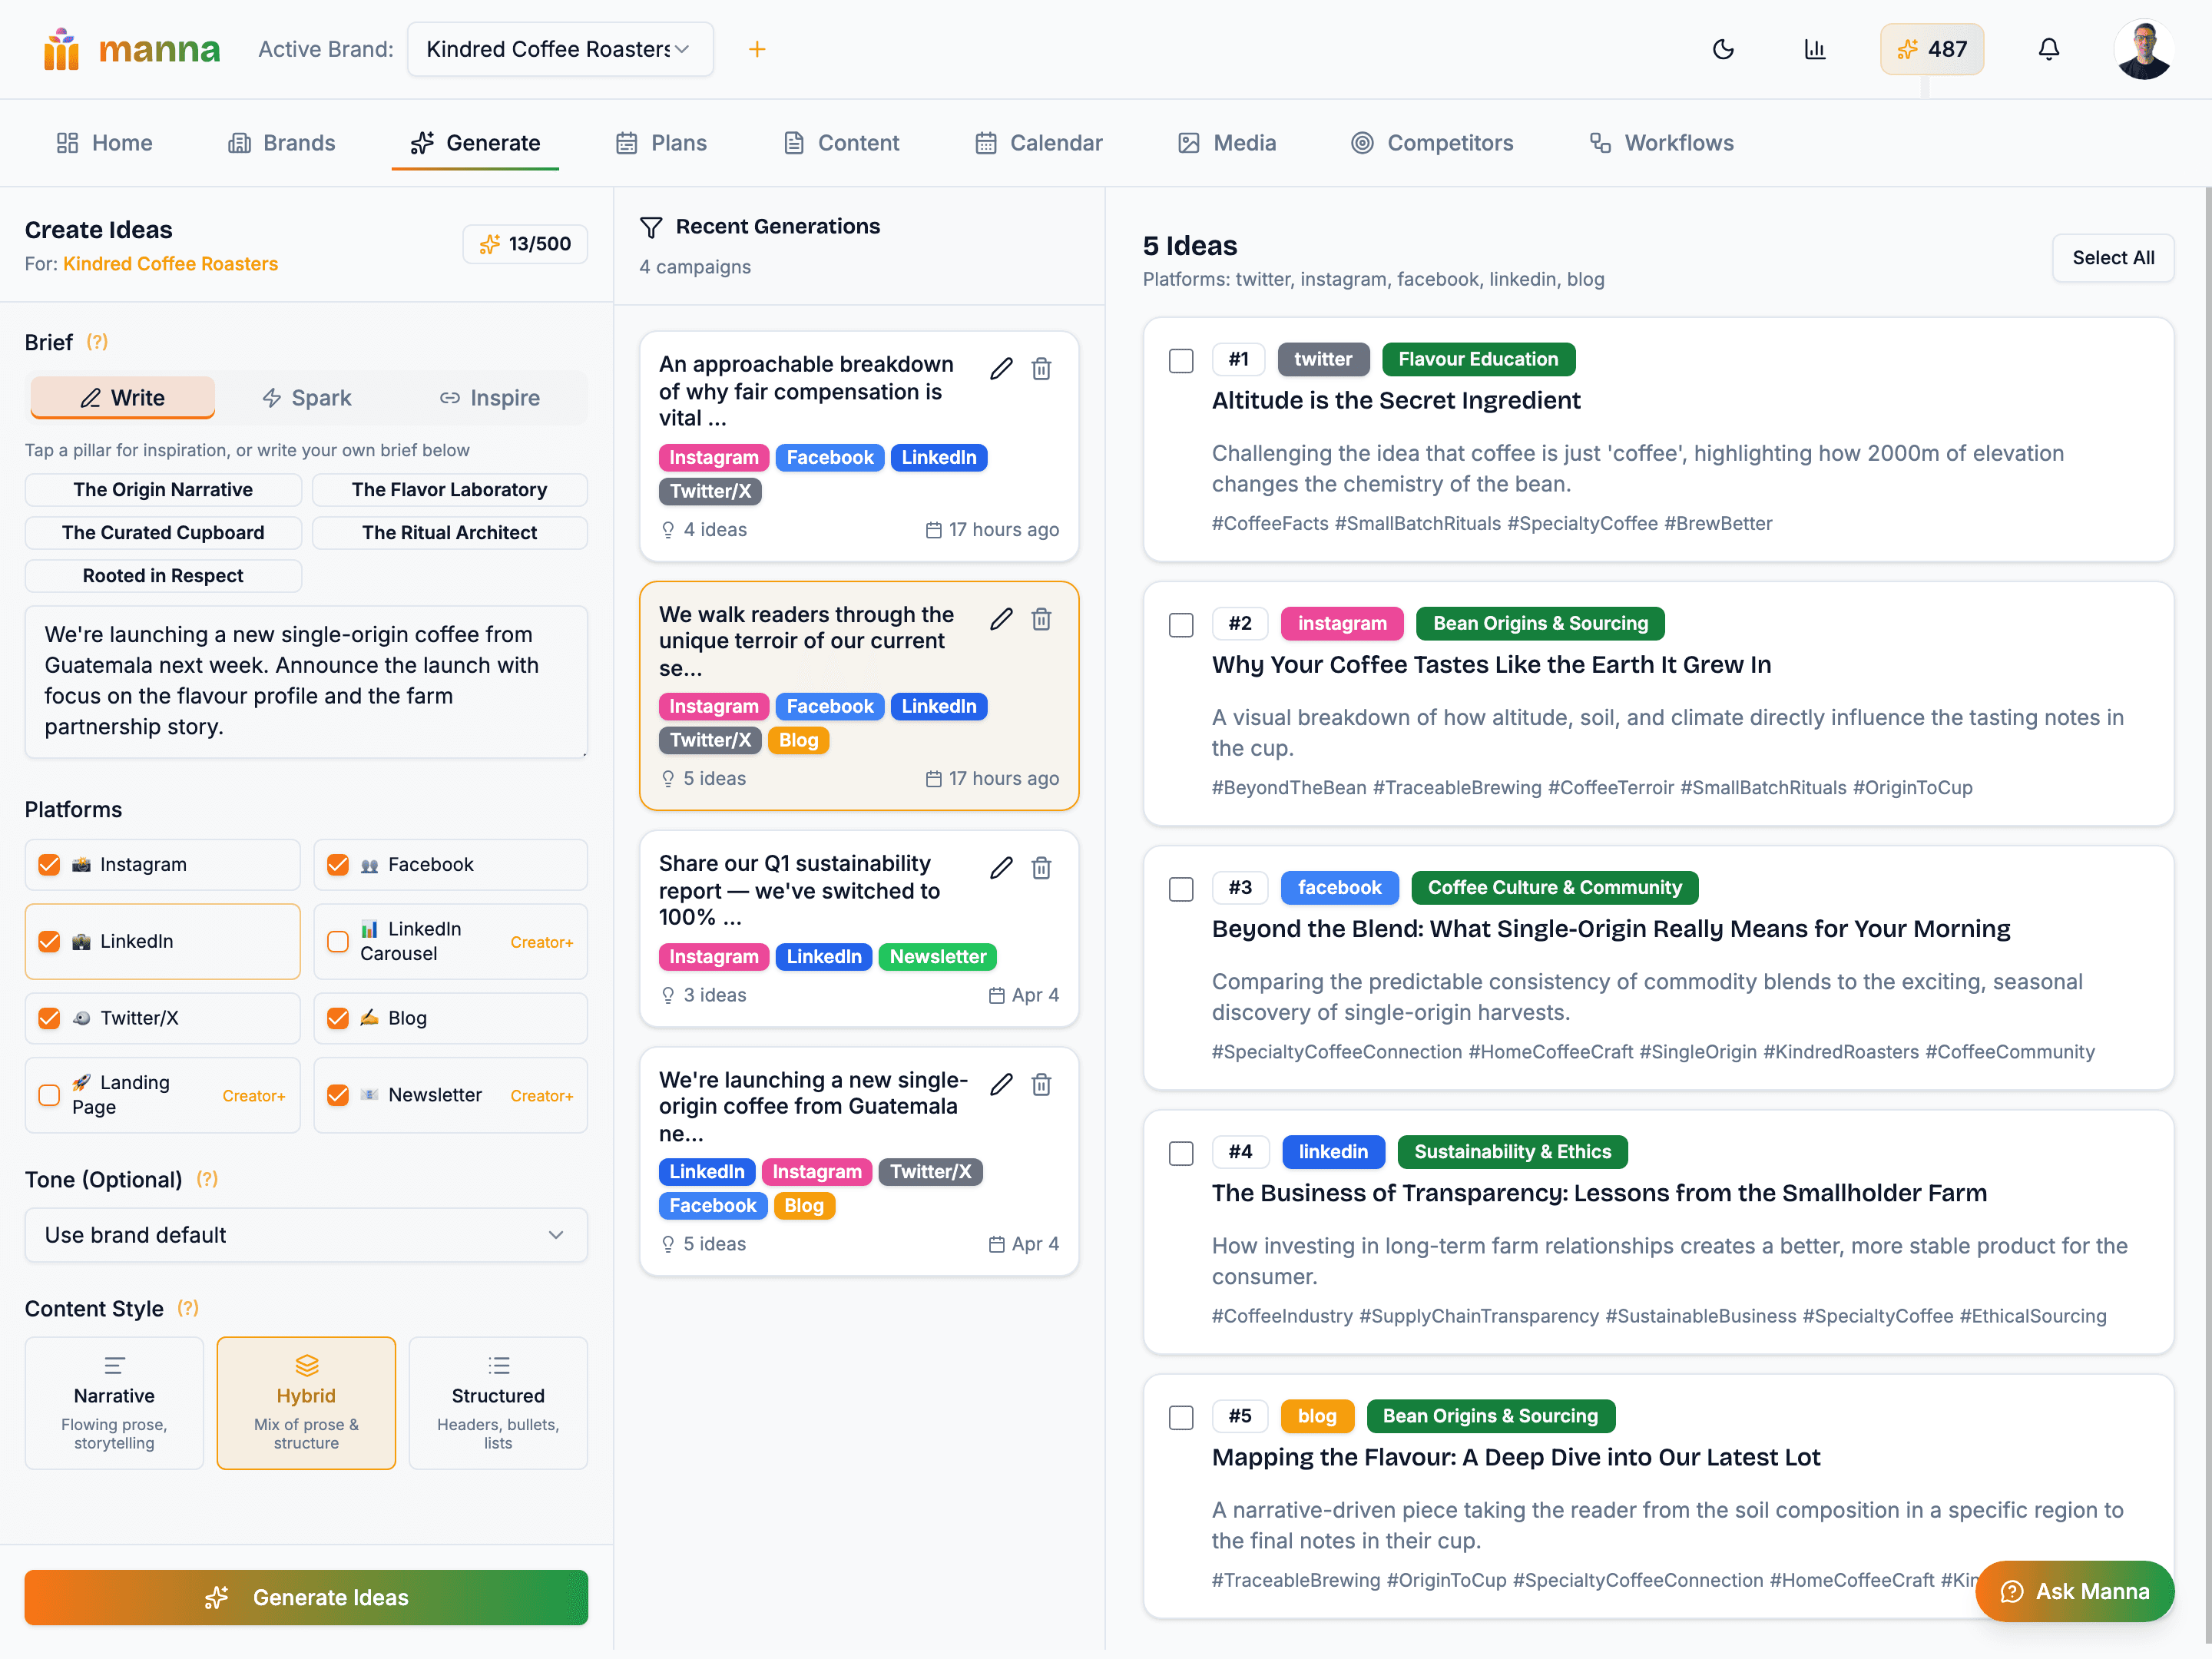Click the profile avatar
Viewport: 2212px width, 1659px height.
click(x=2143, y=48)
